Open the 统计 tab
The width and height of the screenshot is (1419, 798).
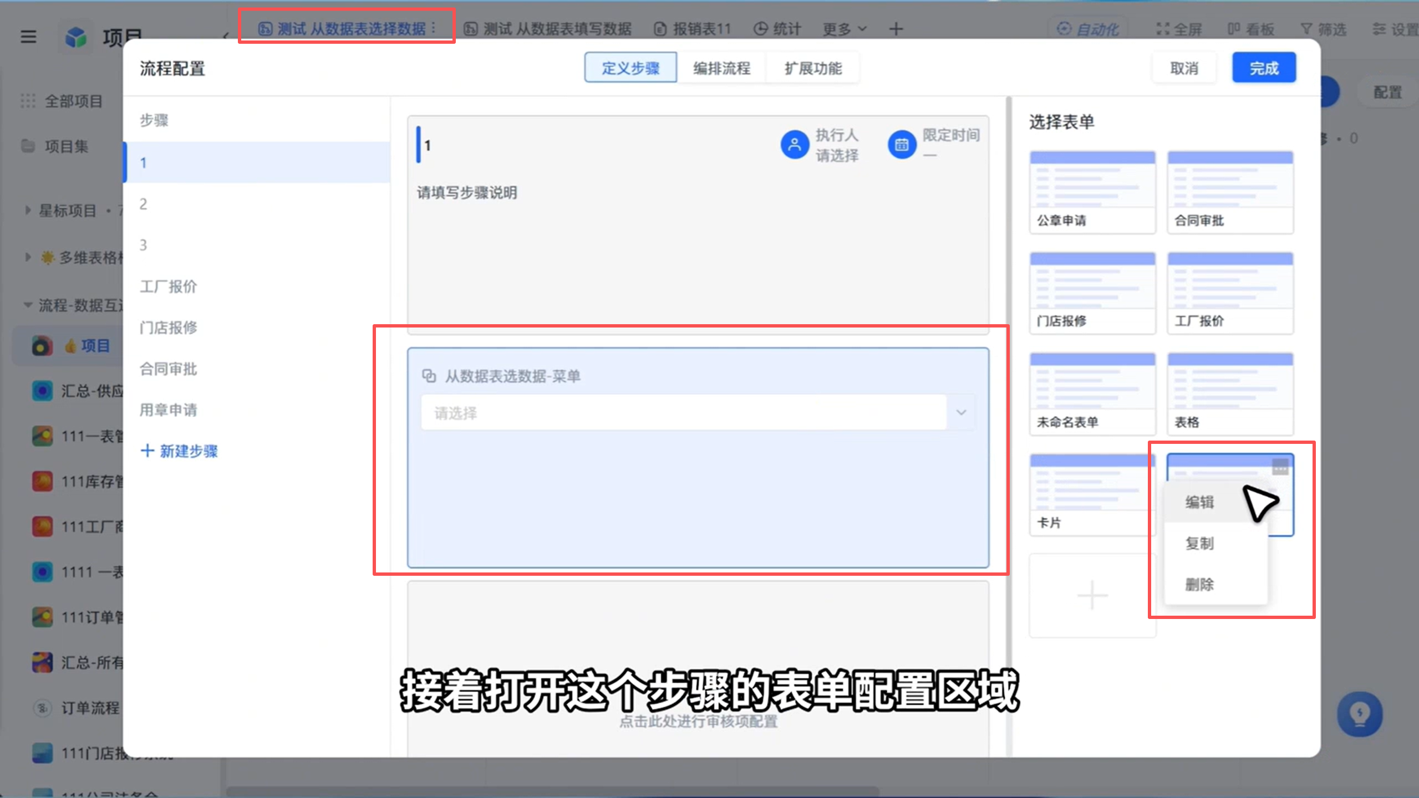tap(777, 29)
